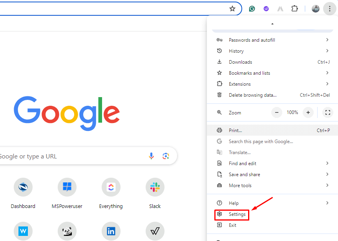Viewport: 338px width, 241px height.
Task: Open Settings from the Chrome menu
Action: 272,214
